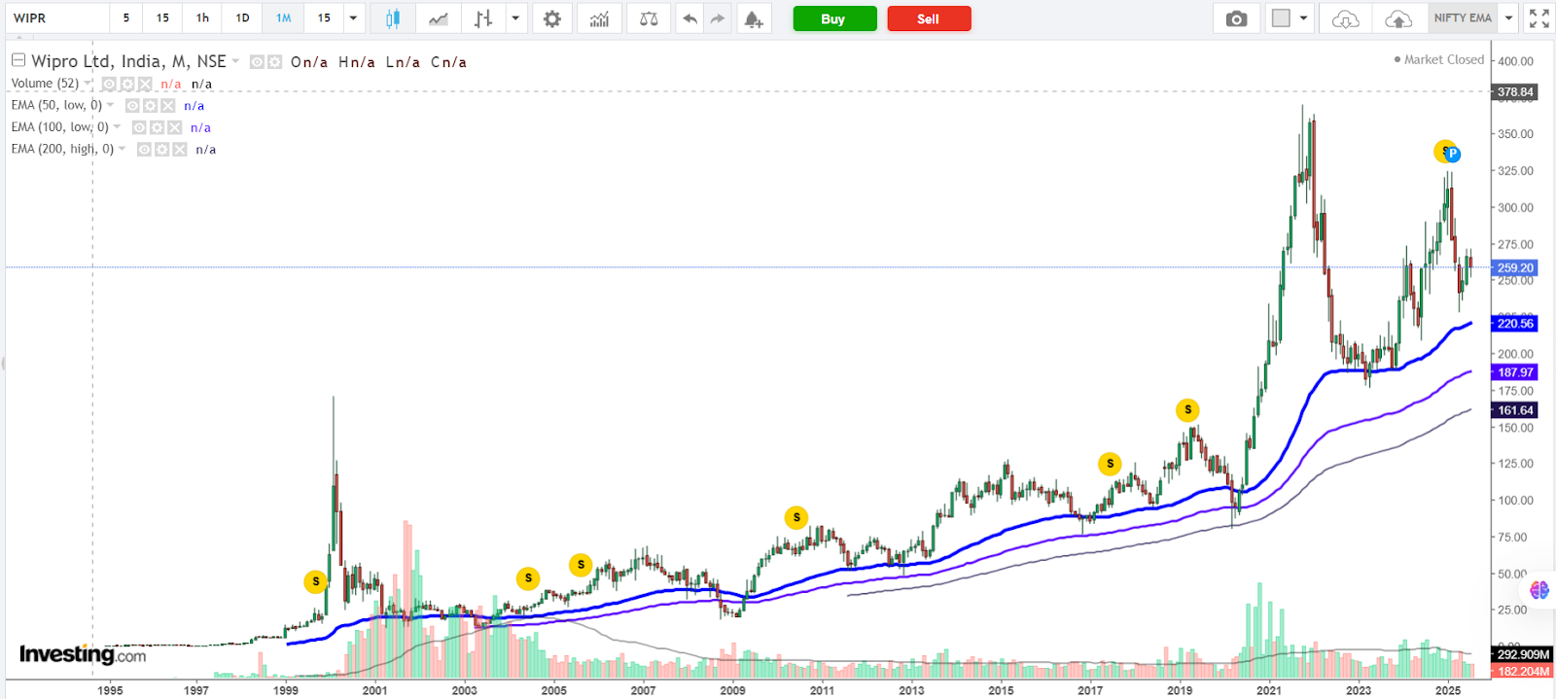The image size is (1556, 699).
Task: Click the S split marker near 1999
Action: click(x=315, y=581)
